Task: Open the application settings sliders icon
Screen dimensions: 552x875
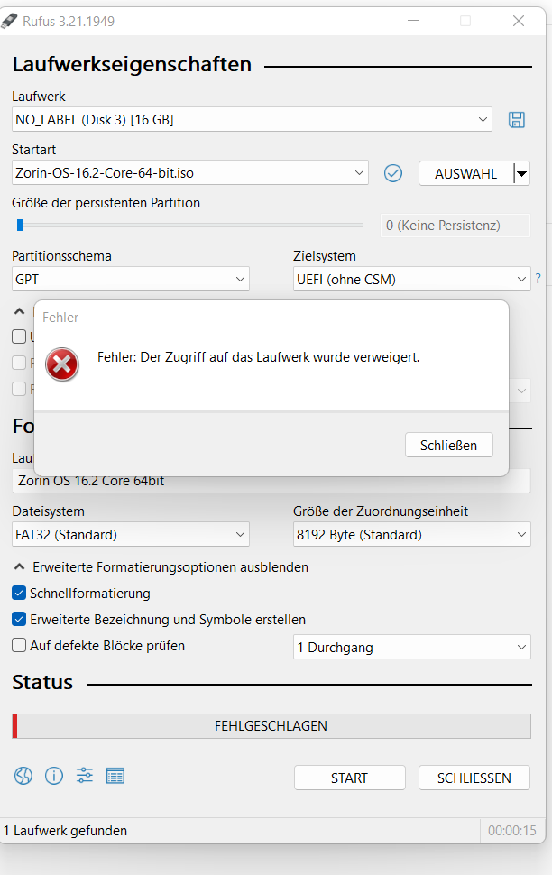Action: click(x=85, y=776)
